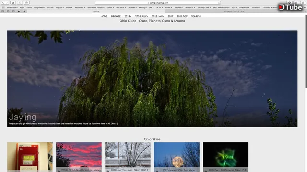Click the willow tree night sky banner photo
The height and width of the screenshot is (172, 307).
point(153,78)
